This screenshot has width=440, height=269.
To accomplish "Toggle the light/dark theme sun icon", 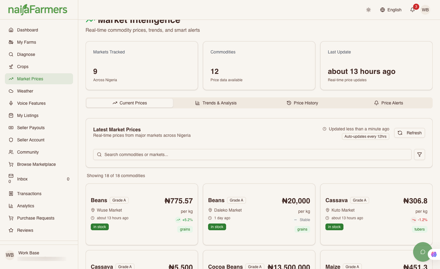I will [369, 10].
